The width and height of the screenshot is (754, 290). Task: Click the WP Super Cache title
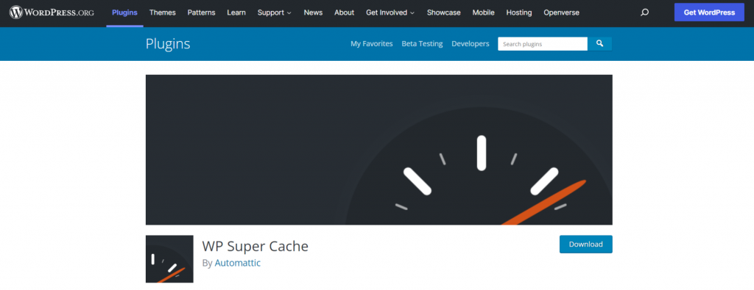click(x=255, y=246)
